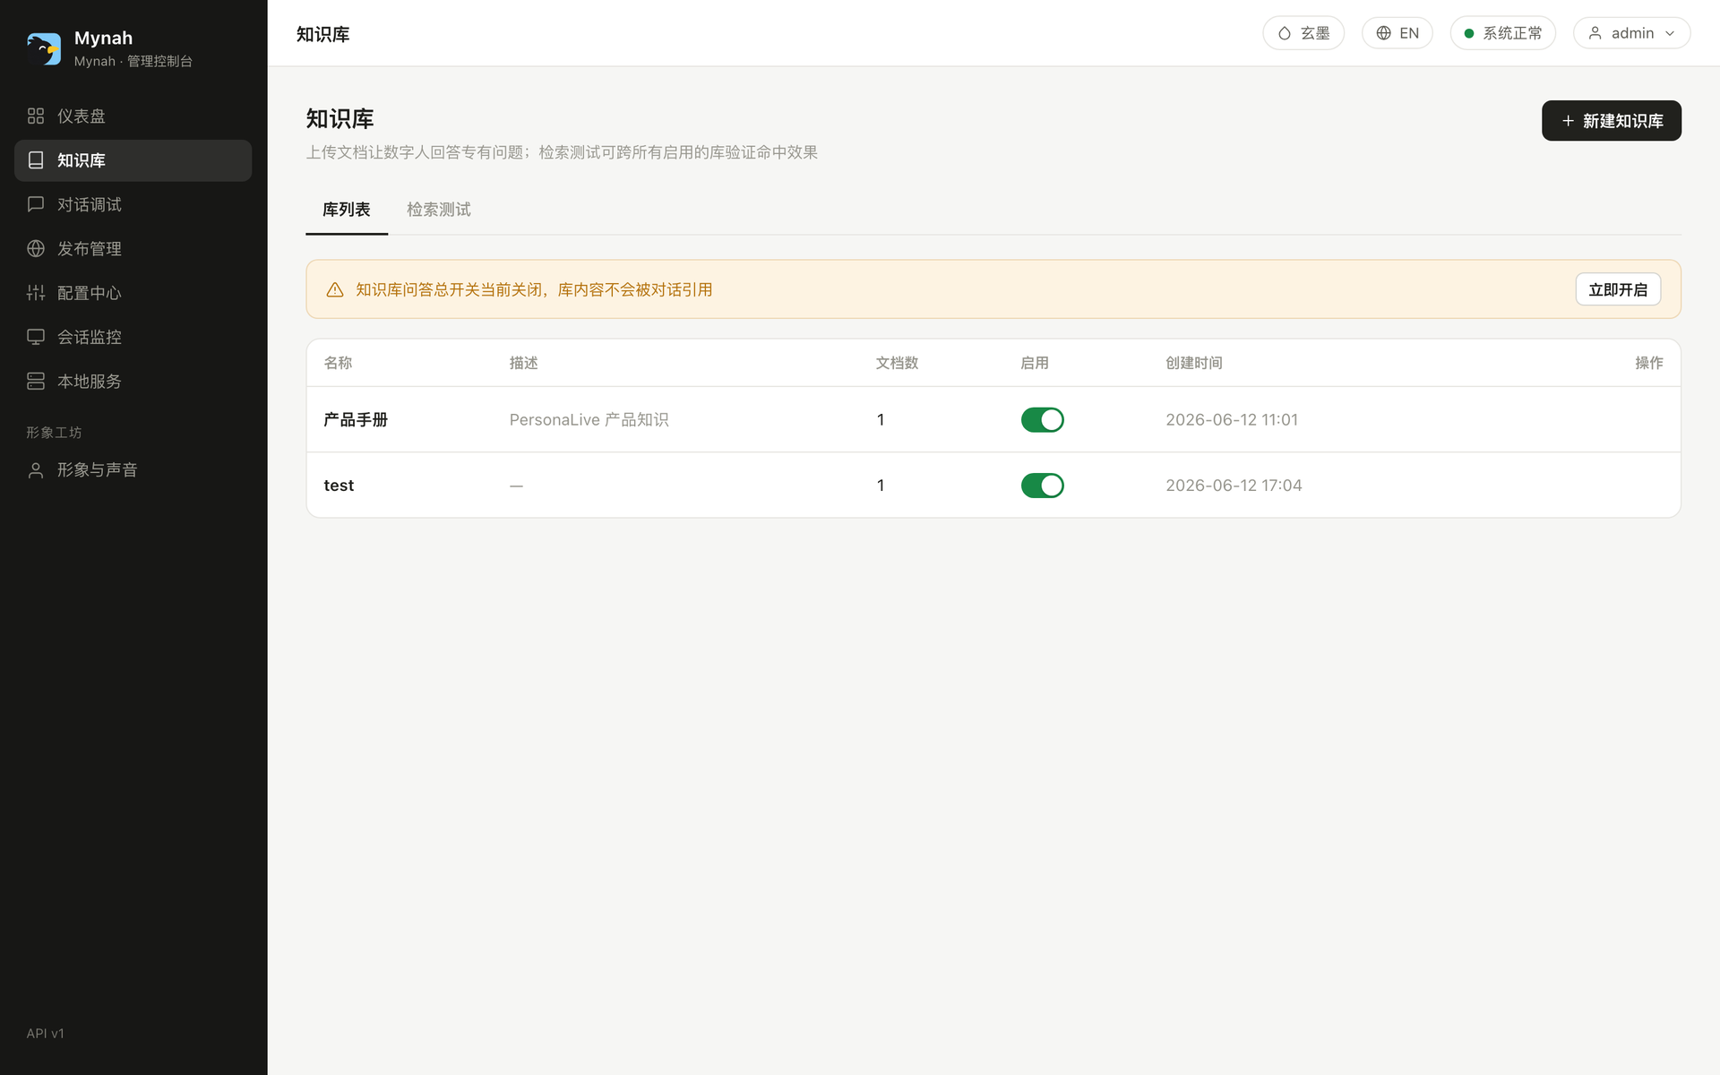Click the Mynah bird logo icon

(x=43, y=48)
